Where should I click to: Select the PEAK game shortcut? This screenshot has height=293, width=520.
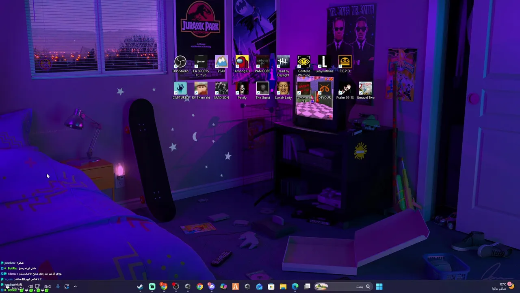pyautogui.click(x=221, y=65)
